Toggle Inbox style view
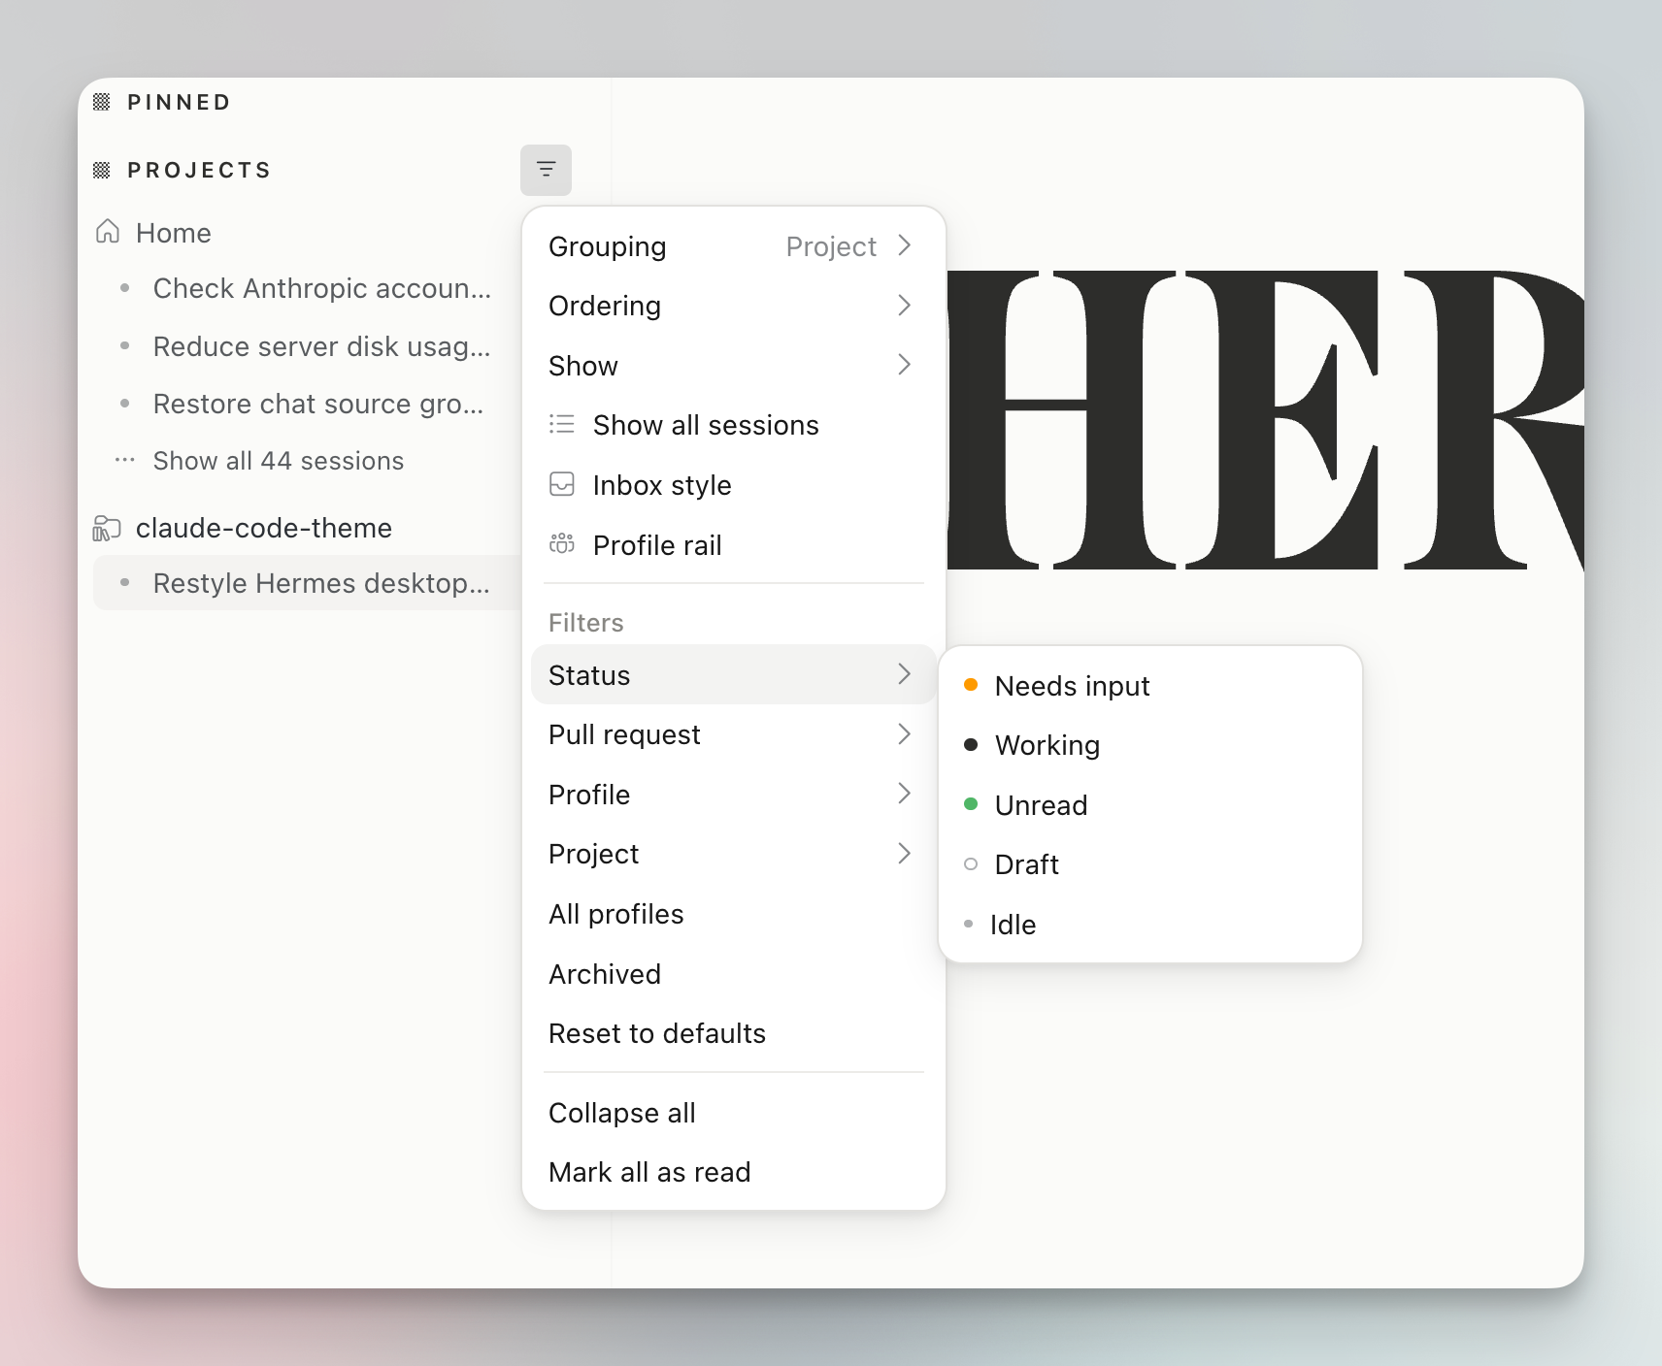Image resolution: width=1662 pixels, height=1366 pixels. click(734, 485)
